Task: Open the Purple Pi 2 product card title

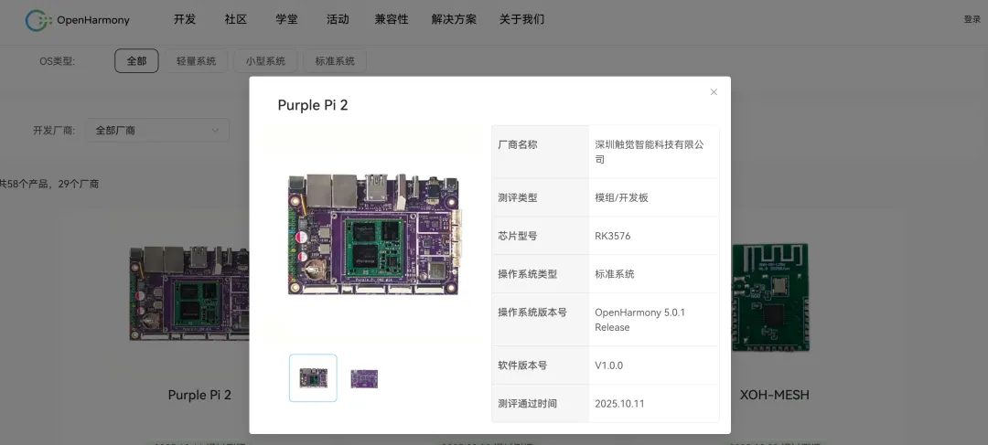Action: [x=199, y=395]
